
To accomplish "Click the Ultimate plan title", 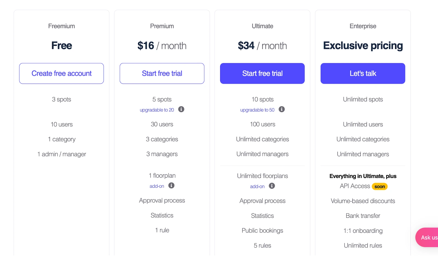I will point(262,26).
